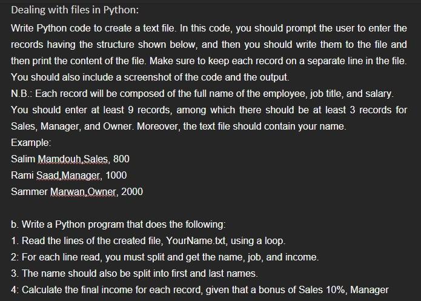
Task: Click the "Example:" label line
Action: (31, 142)
